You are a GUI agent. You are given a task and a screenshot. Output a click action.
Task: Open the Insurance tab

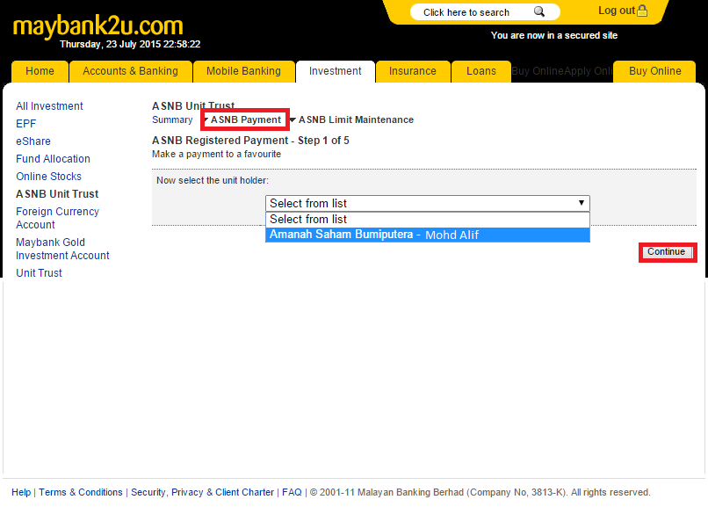pyautogui.click(x=413, y=71)
